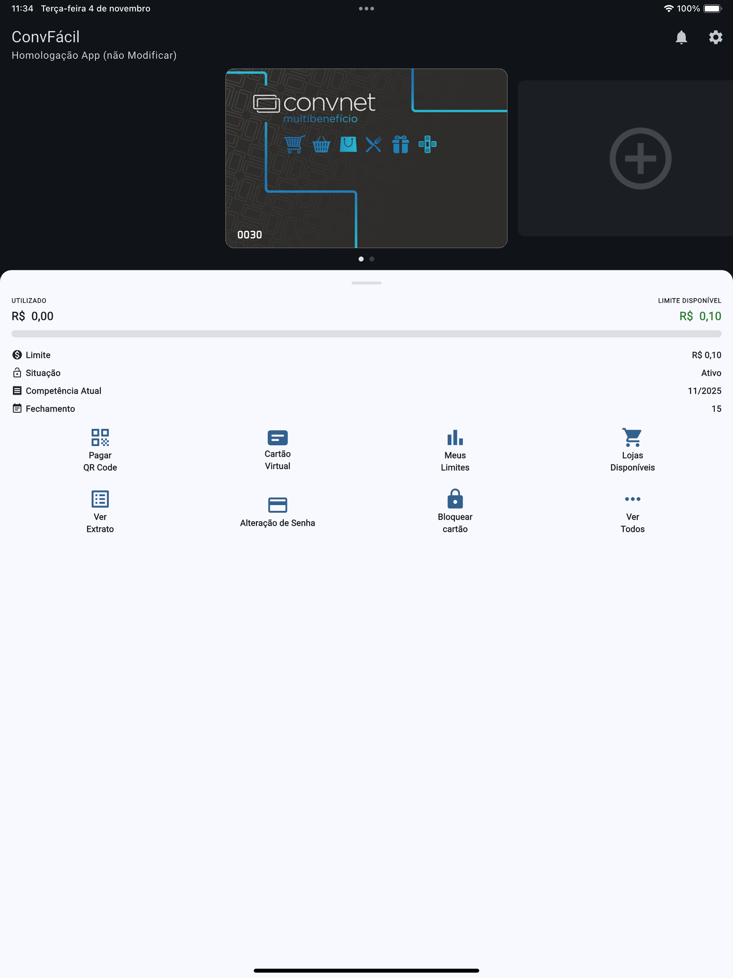
Task: Tap the Bloquear cartão label
Action: pos(455,523)
